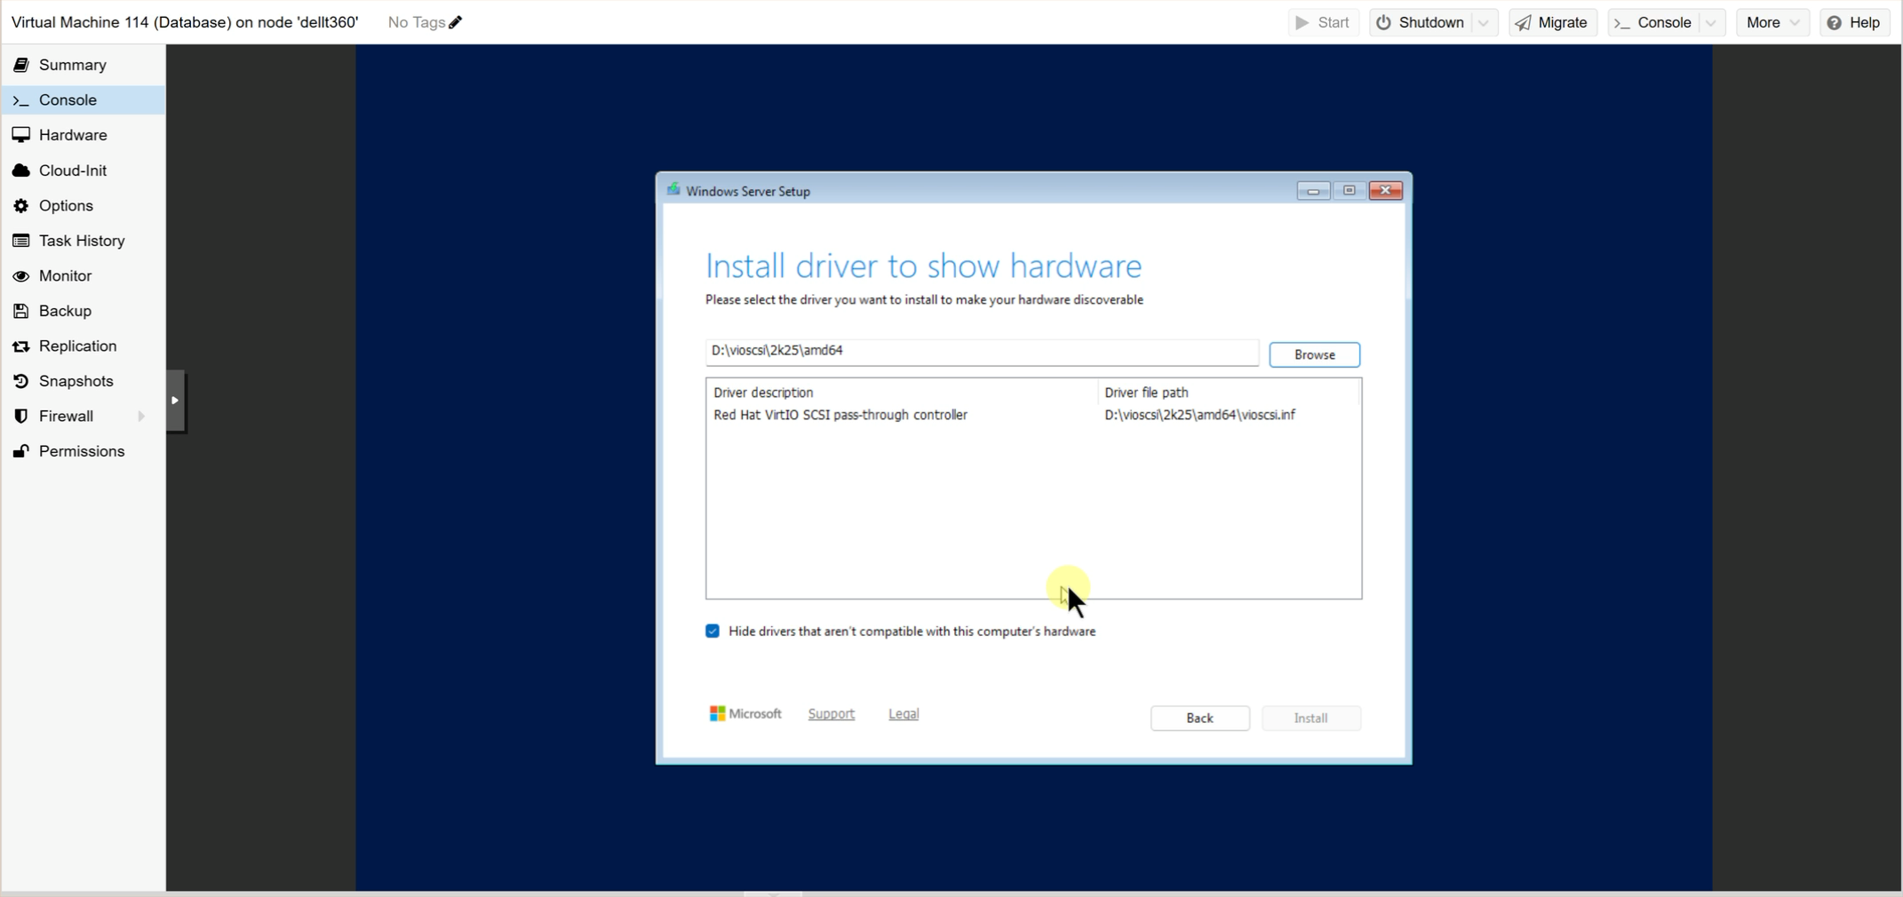Open the Backup panel
1903x897 pixels.
tap(65, 310)
